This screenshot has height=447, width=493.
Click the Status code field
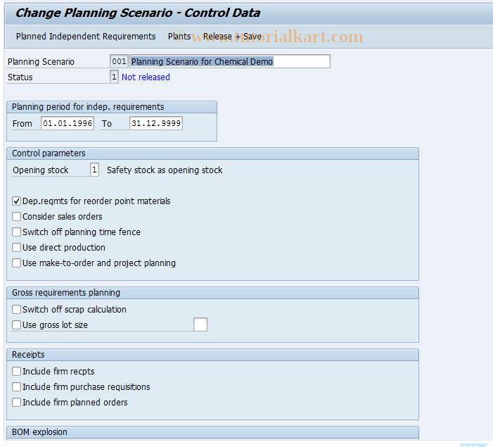click(x=114, y=77)
